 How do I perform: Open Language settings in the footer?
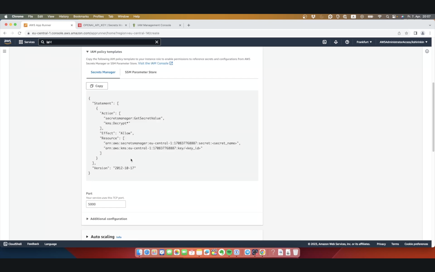click(x=51, y=244)
